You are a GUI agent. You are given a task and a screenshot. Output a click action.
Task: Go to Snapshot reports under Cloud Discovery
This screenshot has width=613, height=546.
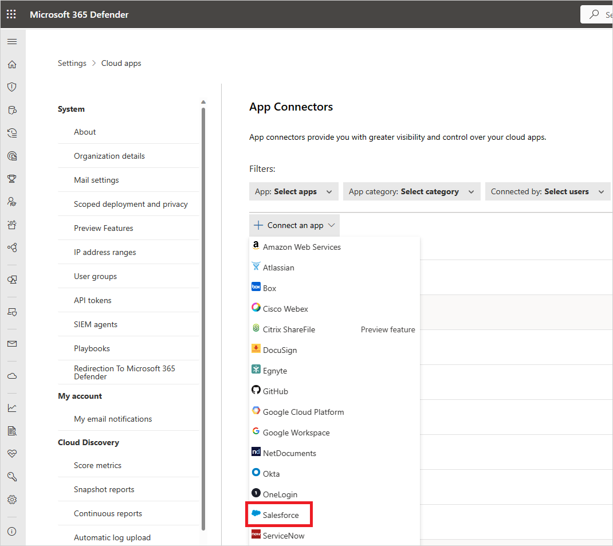(x=104, y=489)
